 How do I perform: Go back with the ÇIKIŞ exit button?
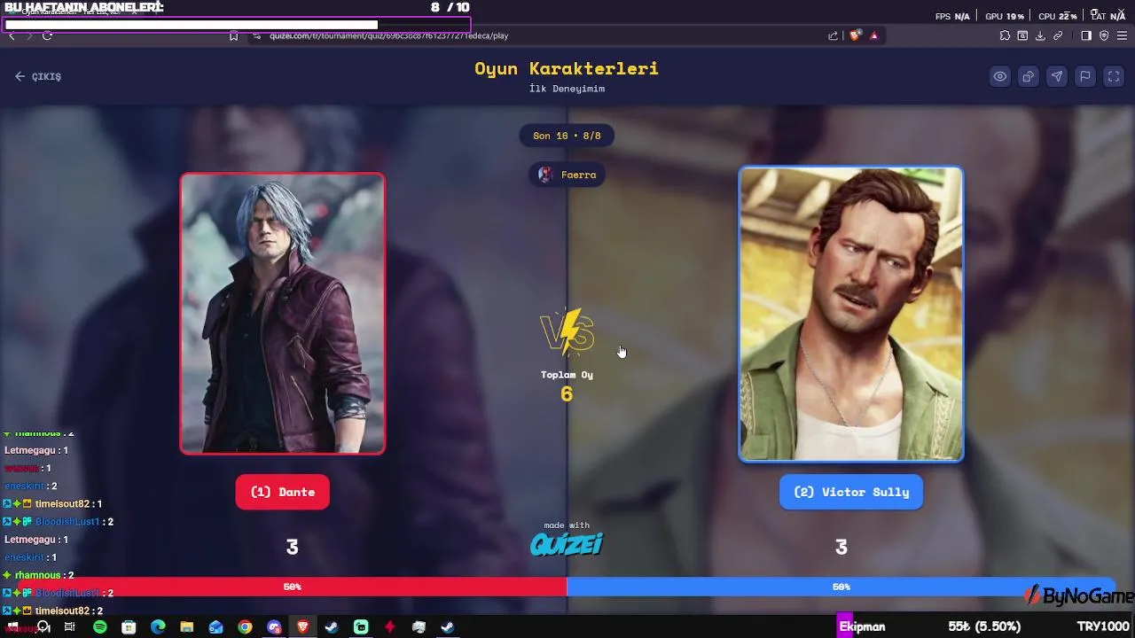click(38, 76)
